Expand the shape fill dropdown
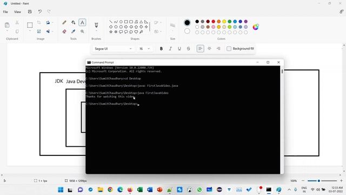Screen dimensions: 346x195 [x=161, y=31]
